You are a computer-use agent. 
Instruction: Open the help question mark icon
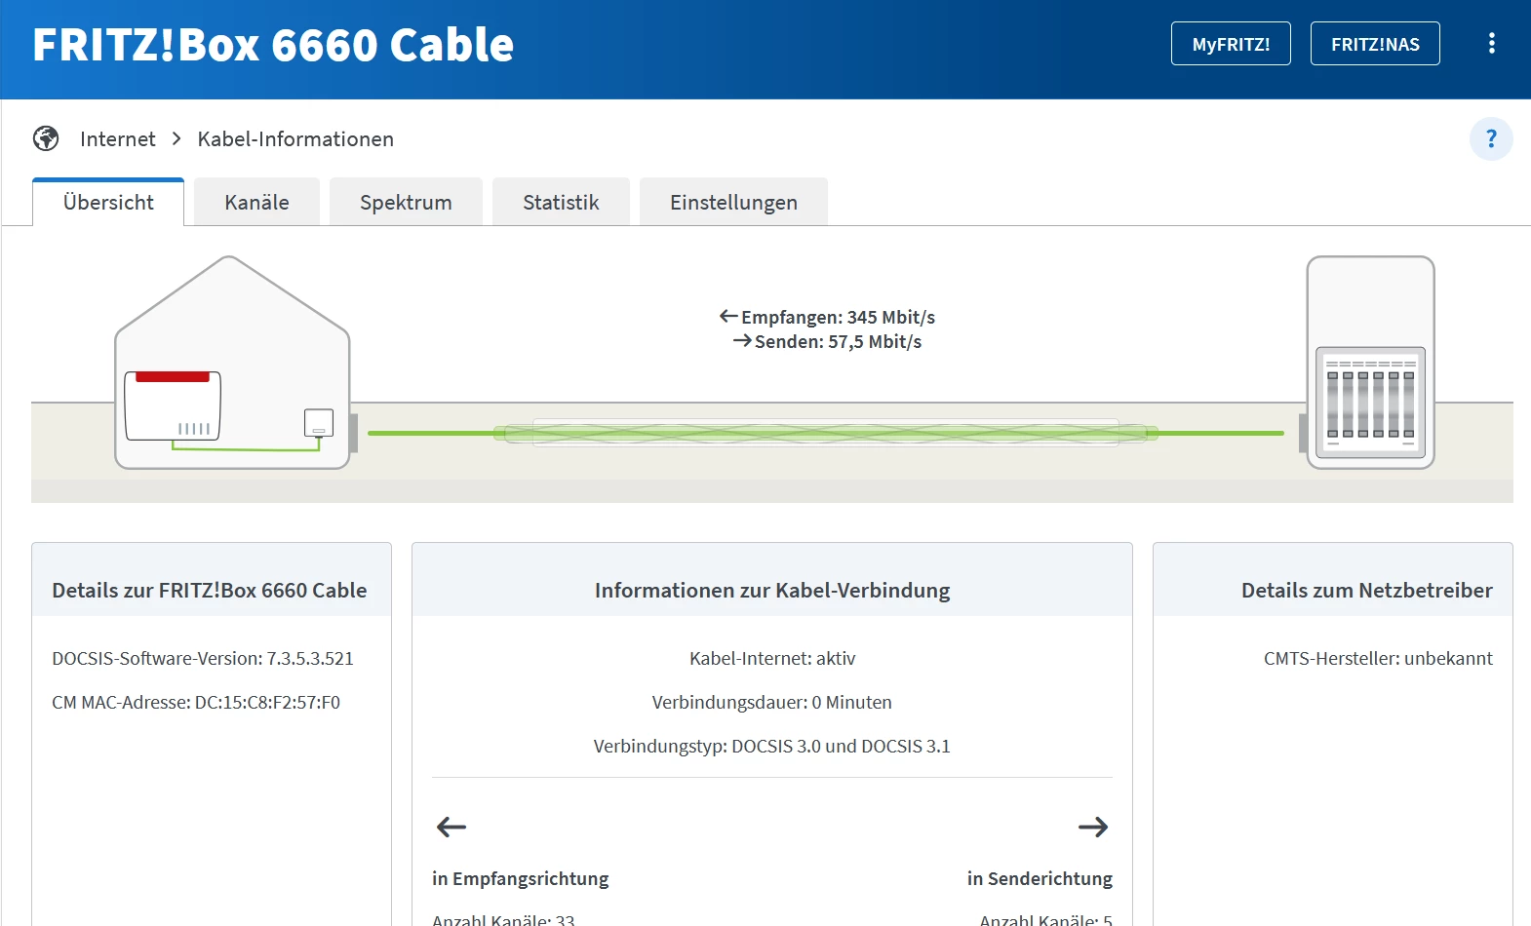1491,138
